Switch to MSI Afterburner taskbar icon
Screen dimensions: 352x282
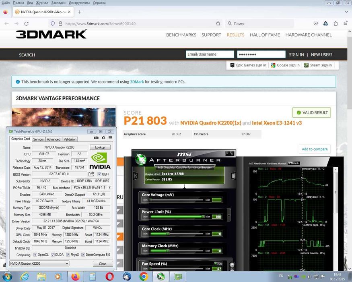click(161, 276)
